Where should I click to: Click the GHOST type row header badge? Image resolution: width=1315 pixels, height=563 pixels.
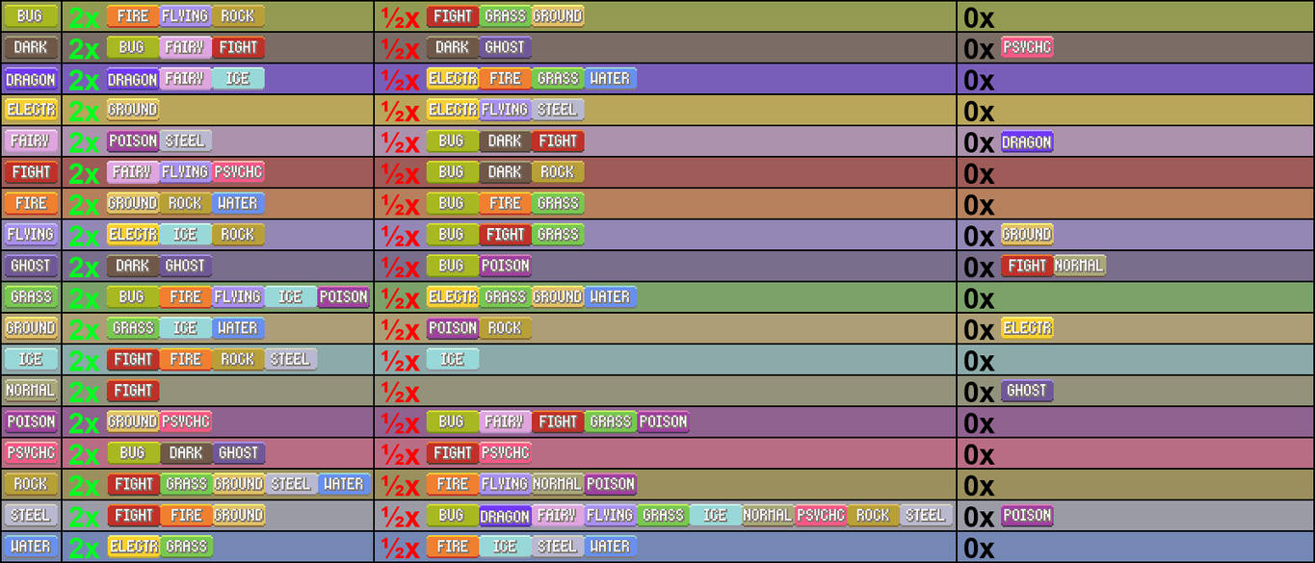coord(31,266)
